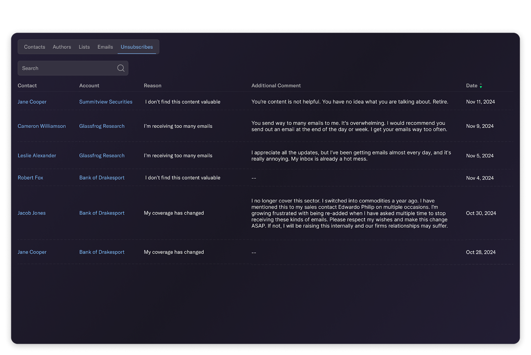The width and height of the screenshot is (531, 355).
Task: Click the magnifying glass search icon
Action: pos(121,68)
